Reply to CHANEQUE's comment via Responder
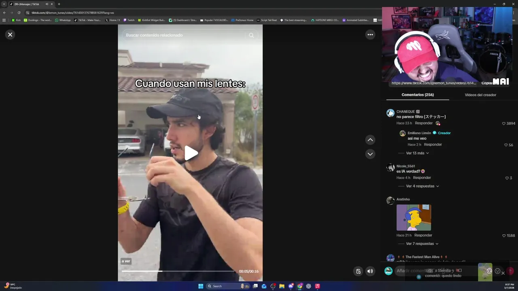The width and height of the screenshot is (518, 291). [x=424, y=123]
